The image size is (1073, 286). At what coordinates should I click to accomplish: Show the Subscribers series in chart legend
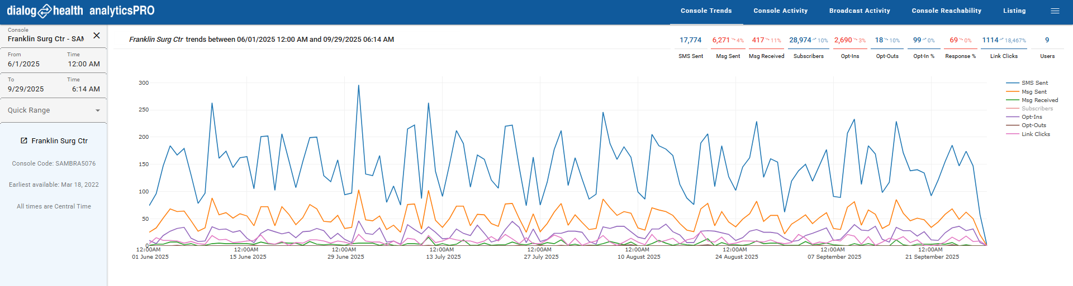1037,109
